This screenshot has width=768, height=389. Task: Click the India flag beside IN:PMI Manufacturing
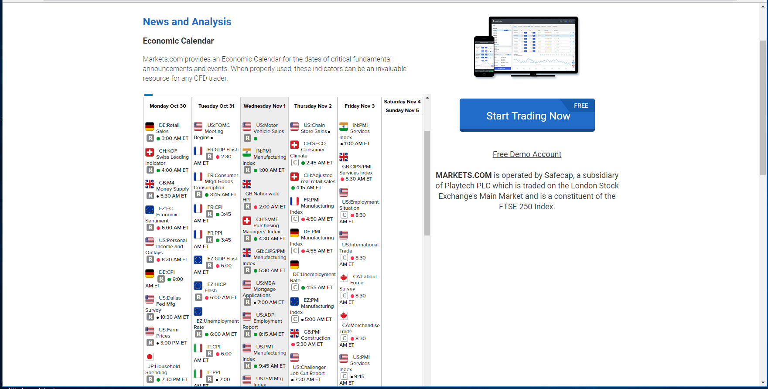[247, 152]
